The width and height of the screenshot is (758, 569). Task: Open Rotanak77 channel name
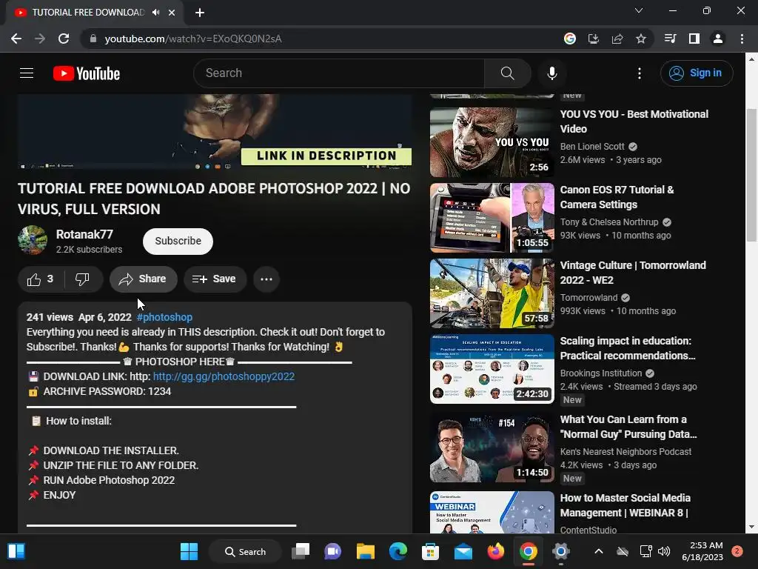(84, 234)
